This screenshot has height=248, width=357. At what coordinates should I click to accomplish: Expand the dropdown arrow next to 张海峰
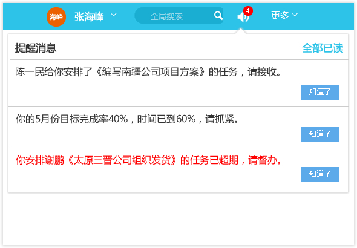point(113,15)
